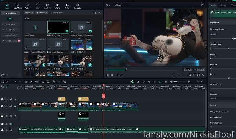Take a snapshot with the camera icon
The image size is (236, 139).
pos(194,75)
